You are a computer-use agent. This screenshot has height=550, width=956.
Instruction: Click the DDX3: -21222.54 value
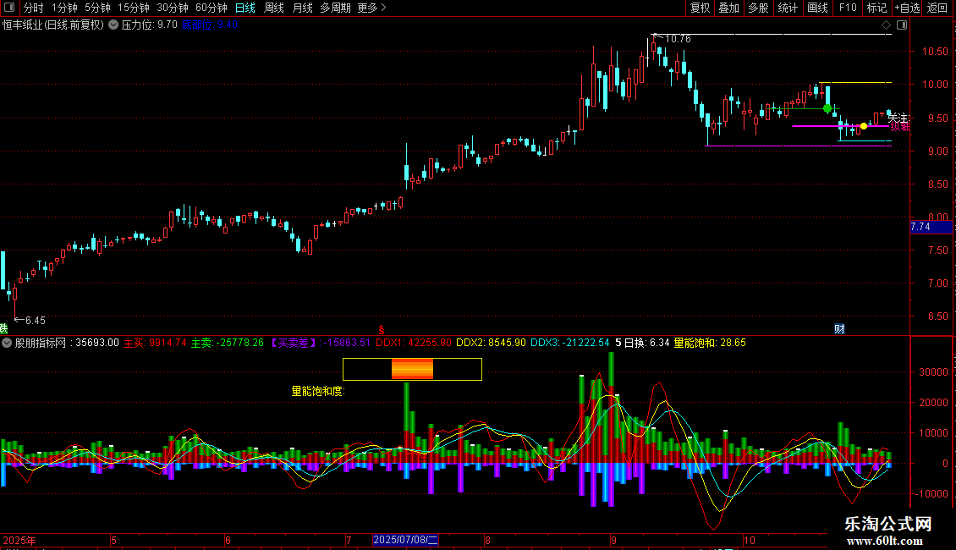[x=570, y=343]
